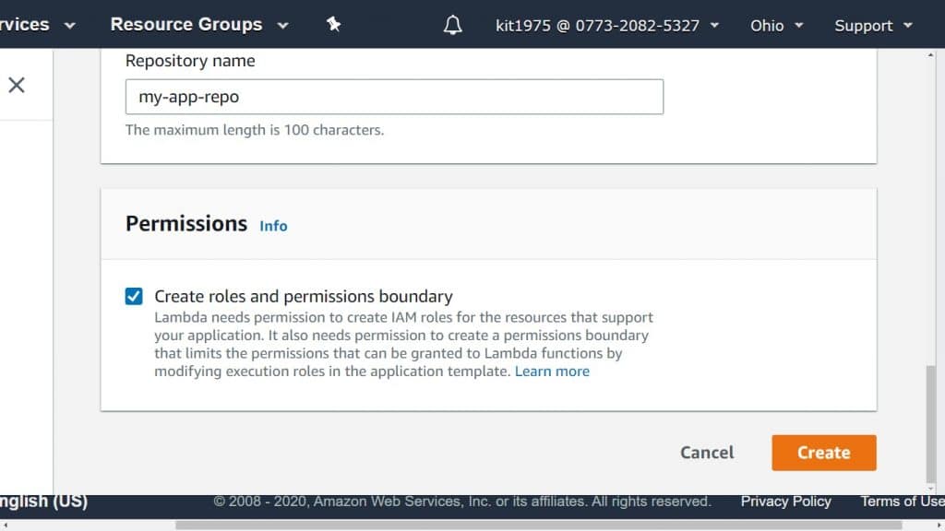Image resolution: width=945 pixels, height=531 pixels.
Task: Click the scroll up arrow on vertical scrollbar
Action: 930,56
